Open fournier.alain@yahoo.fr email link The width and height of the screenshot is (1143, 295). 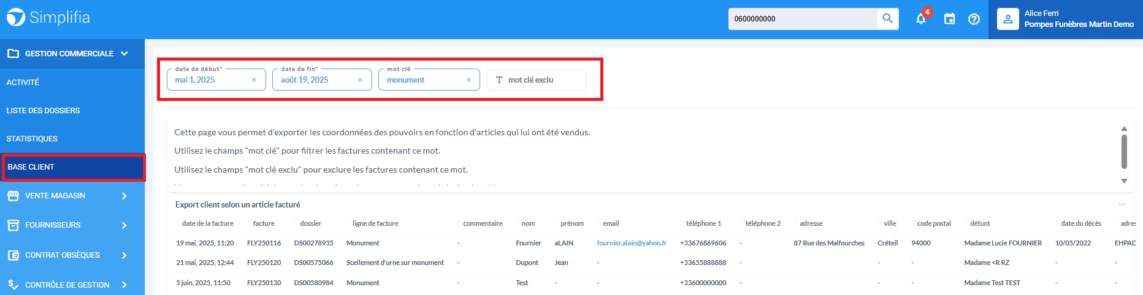pos(632,243)
